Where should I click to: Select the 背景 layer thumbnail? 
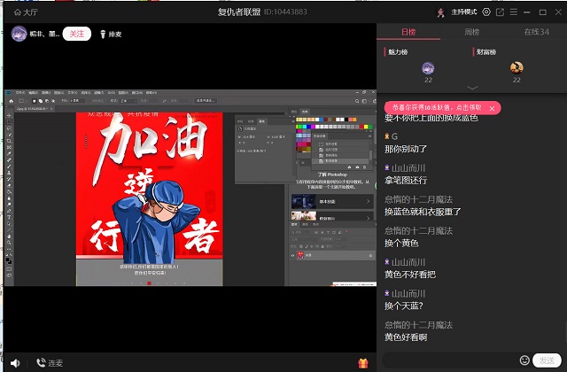300,255
